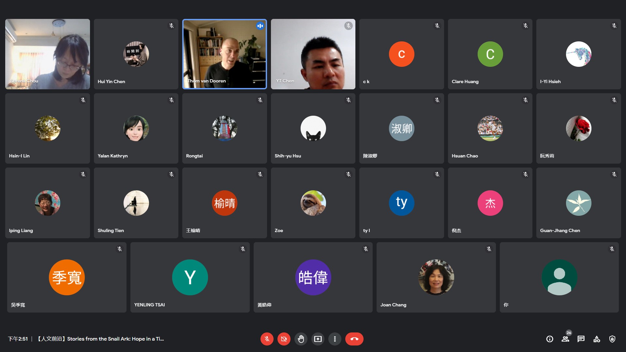626x352 pixels.
Task: Click muted mic icon on Clare Huang tile
Action: (x=526, y=26)
